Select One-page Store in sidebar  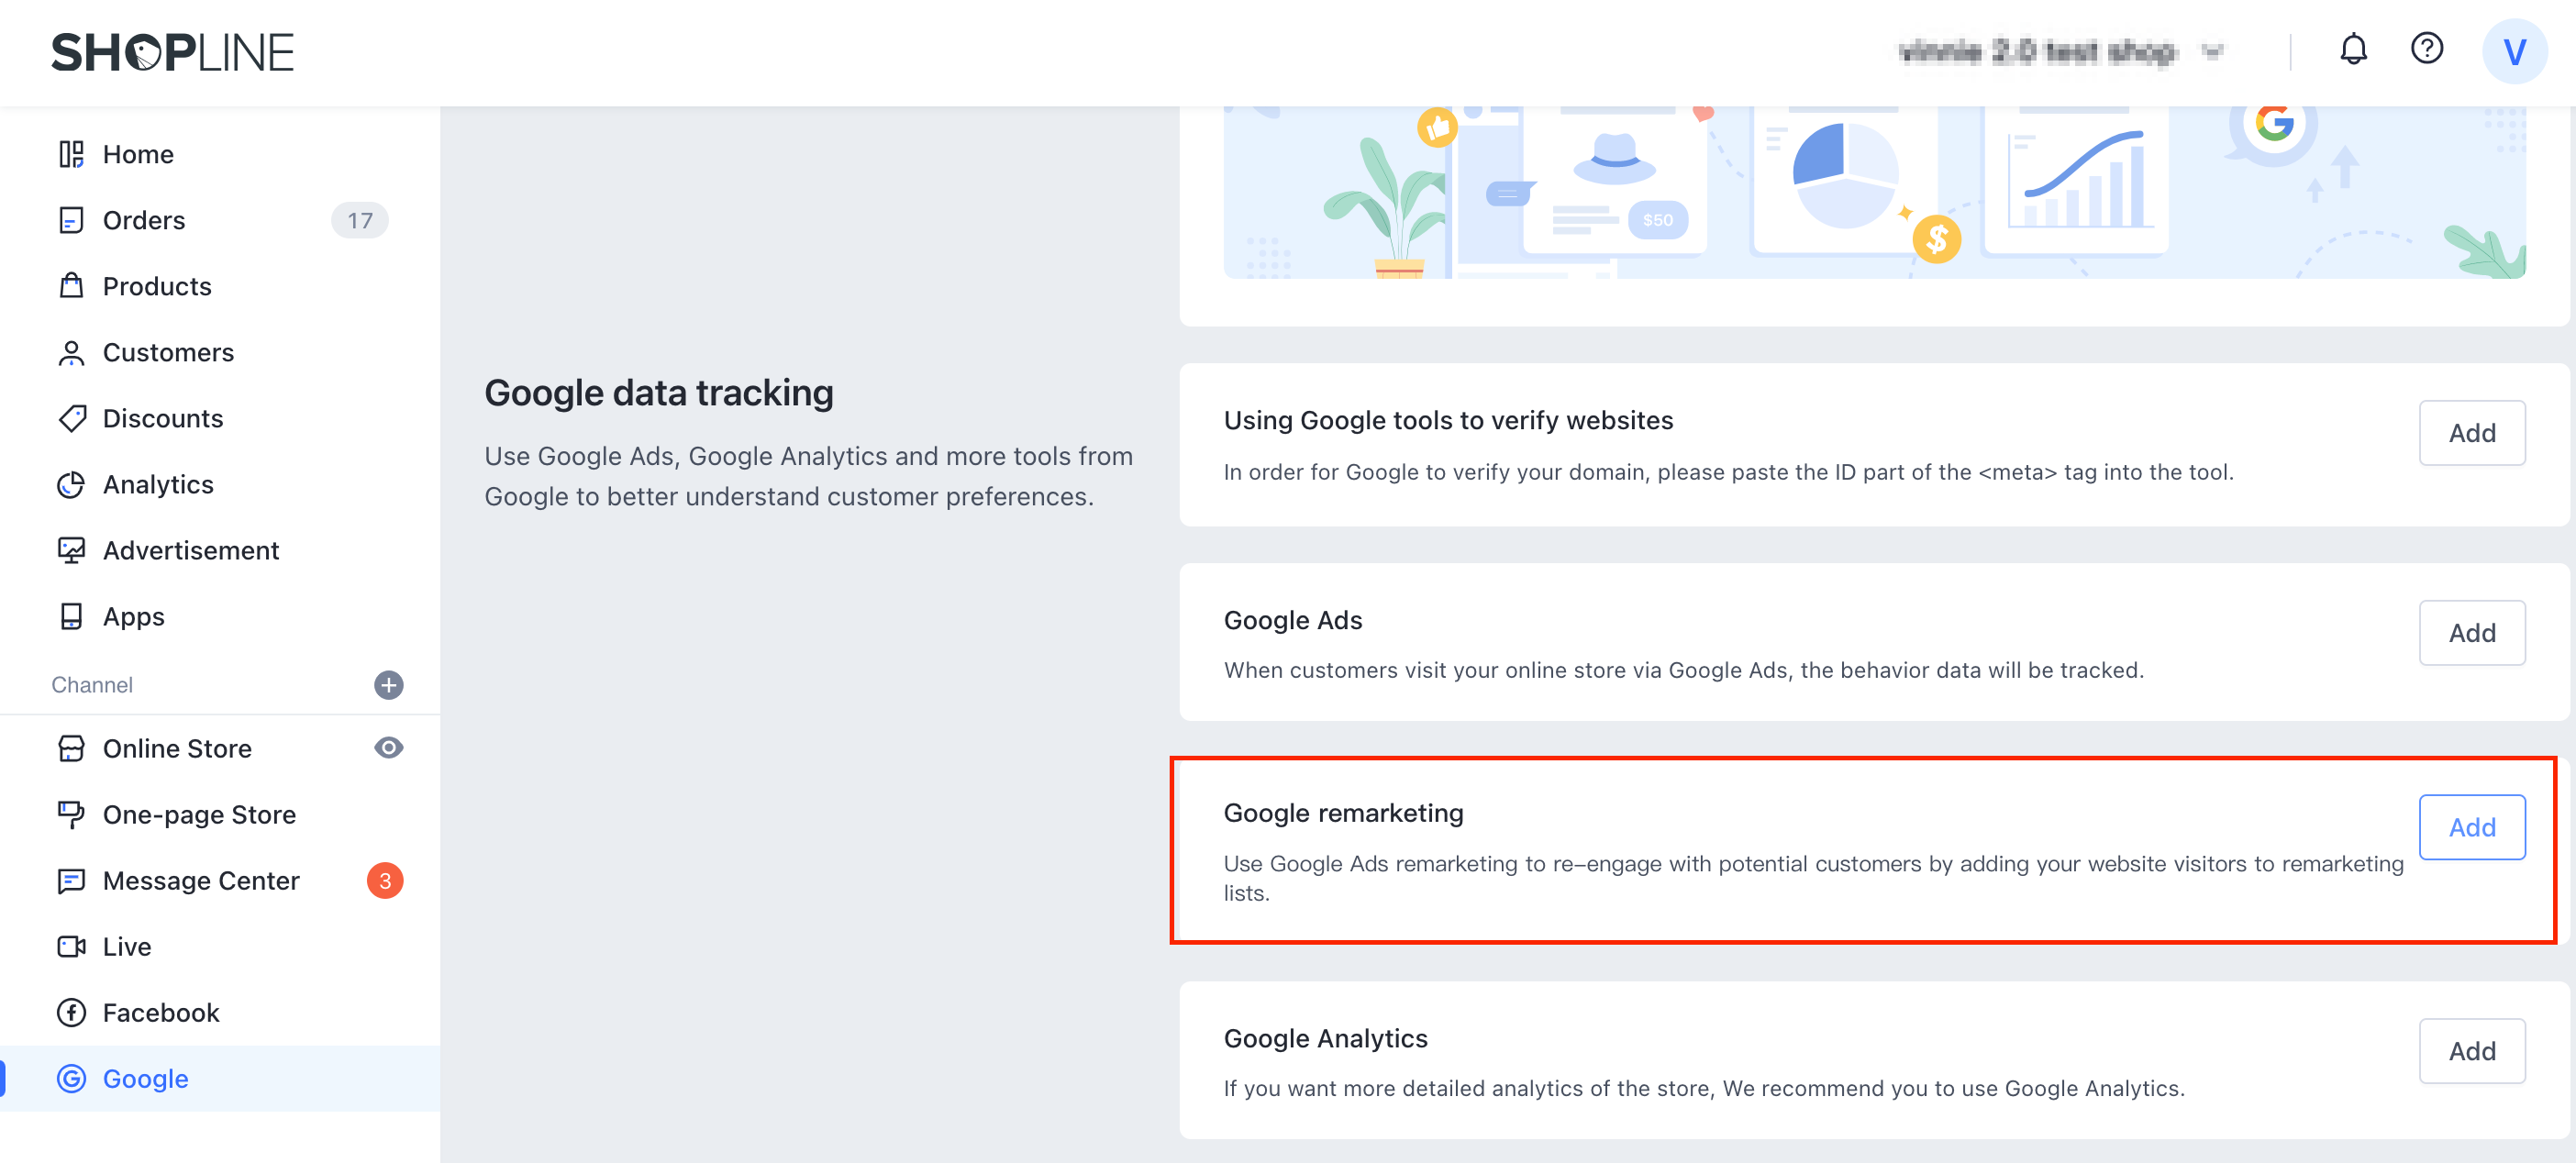(199, 814)
